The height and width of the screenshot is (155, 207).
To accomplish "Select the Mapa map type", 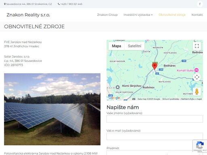I will click(116, 46).
